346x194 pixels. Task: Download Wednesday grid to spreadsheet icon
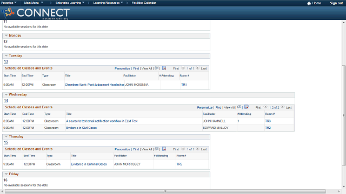[247, 107]
